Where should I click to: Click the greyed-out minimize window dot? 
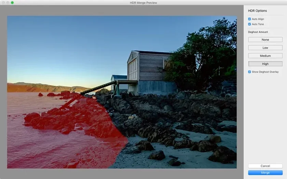(x=8, y=3)
